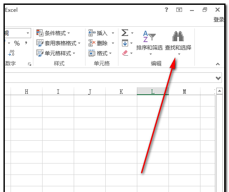Click the Clear eraser icon
229x192 pixels.
[125, 53]
